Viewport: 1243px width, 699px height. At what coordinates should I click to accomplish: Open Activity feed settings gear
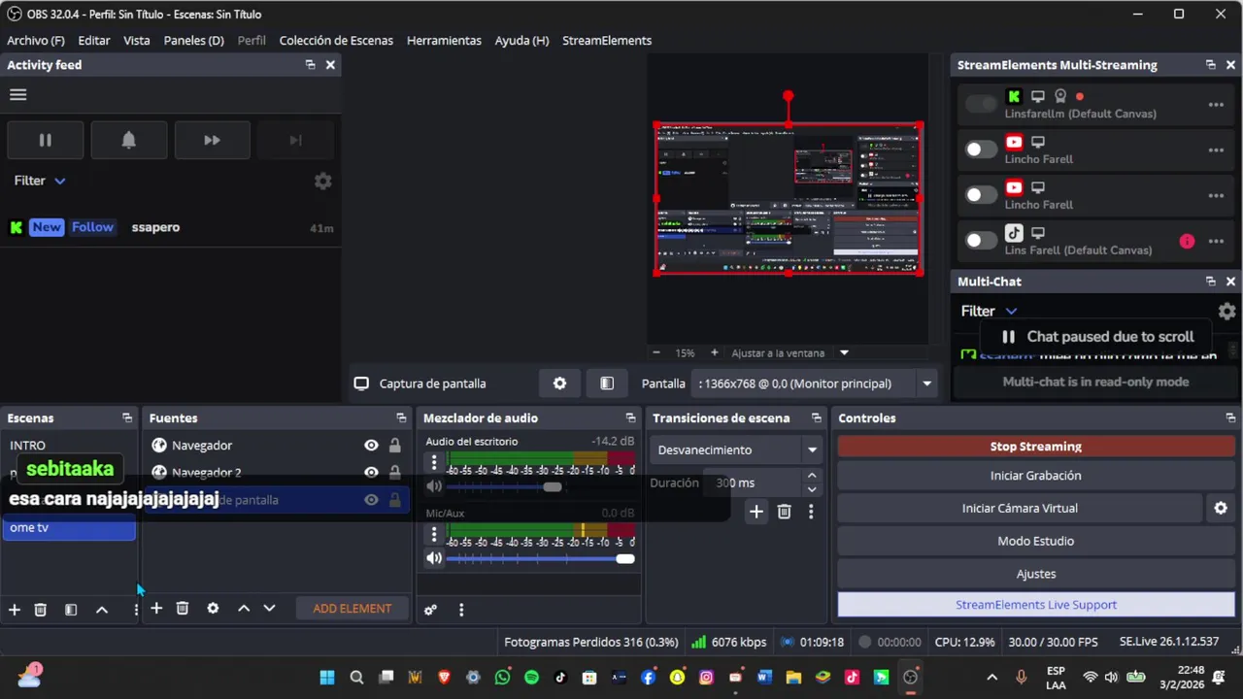click(322, 182)
